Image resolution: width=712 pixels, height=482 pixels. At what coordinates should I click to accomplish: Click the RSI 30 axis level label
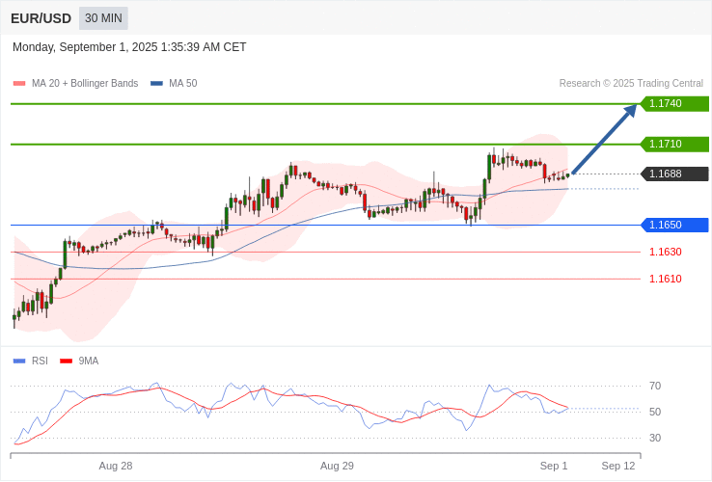655,438
